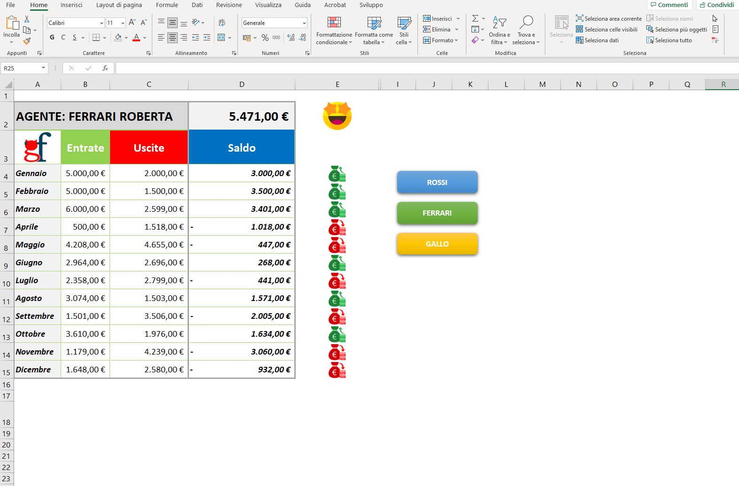Click Seleziona area corrente

pyautogui.click(x=609, y=19)
